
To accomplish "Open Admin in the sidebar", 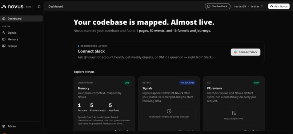I will (21, 126).
